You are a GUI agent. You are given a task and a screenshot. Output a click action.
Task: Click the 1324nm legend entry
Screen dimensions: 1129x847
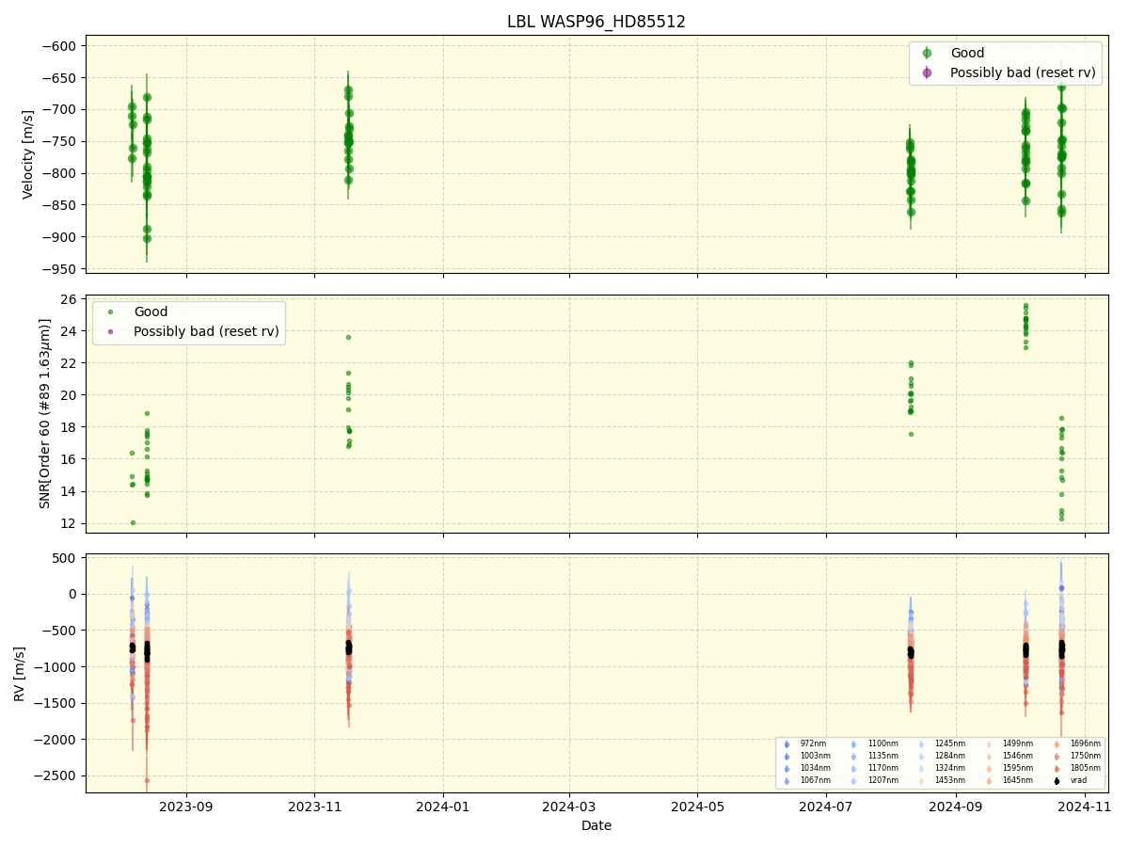click(949, 769)
